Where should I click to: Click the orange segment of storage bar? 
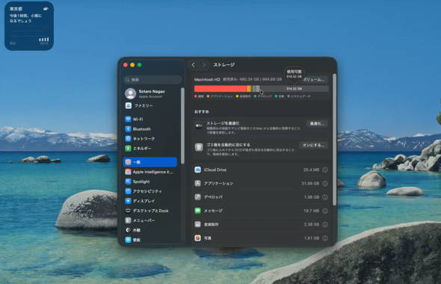pyautogui.click(x=249, y=89)
